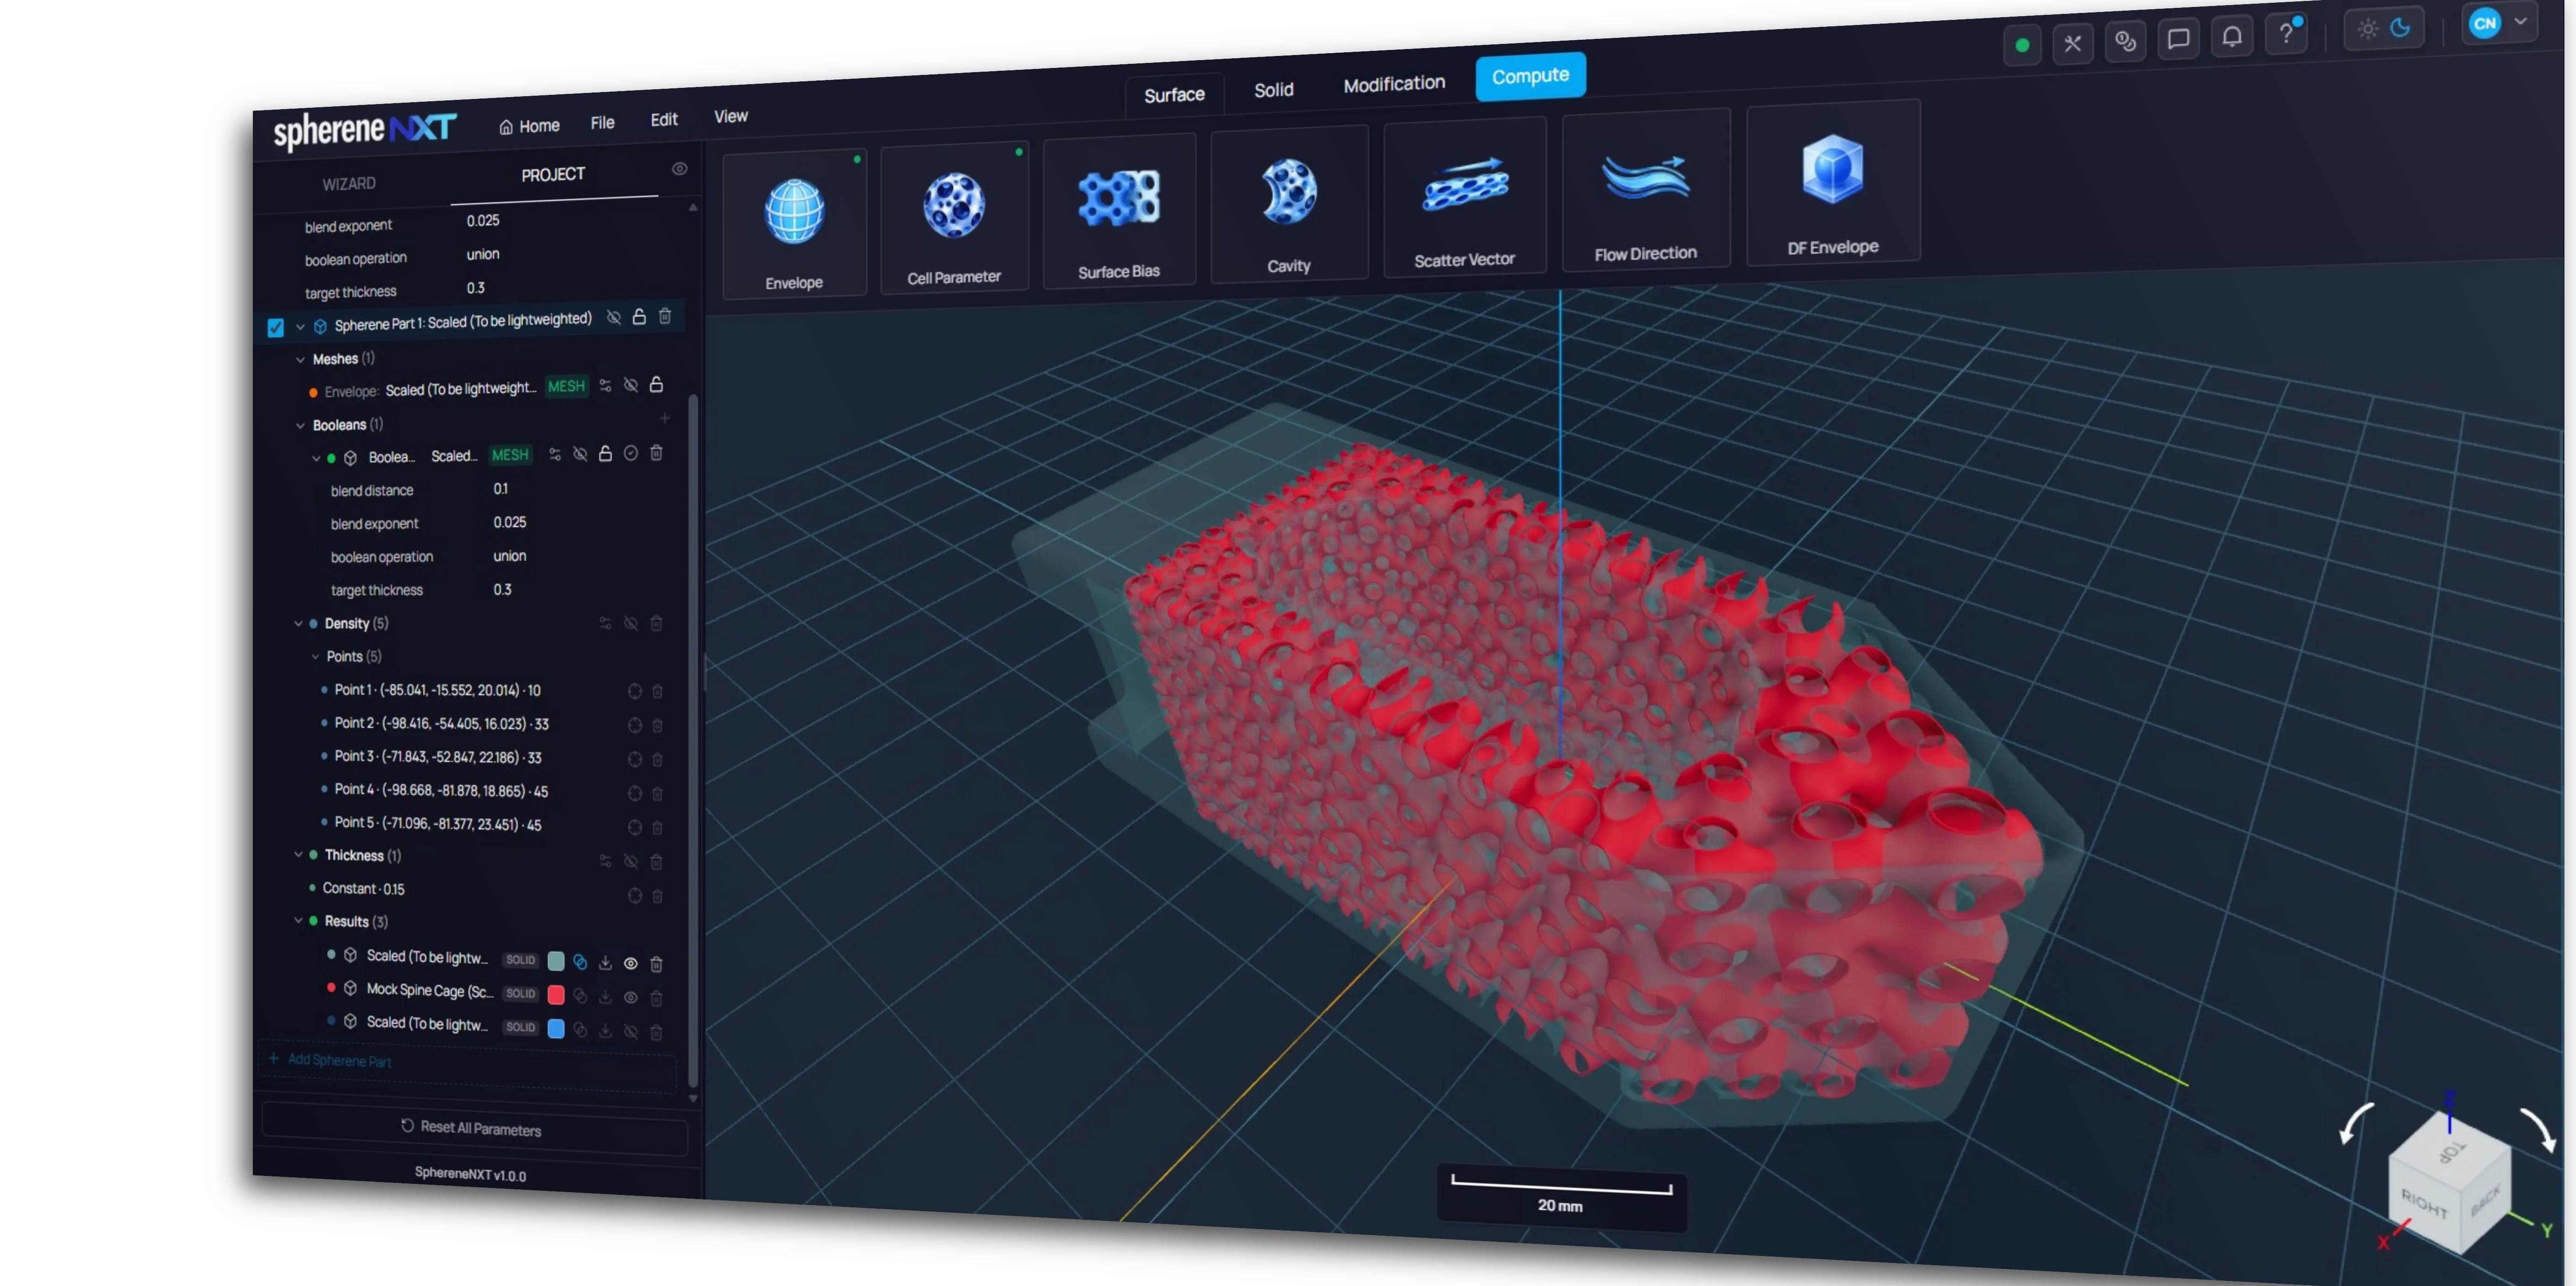Toggle visibility of the Boolean mesh row
Image resolution: width=2576 pixels, height=1286 pixels.
580,455
